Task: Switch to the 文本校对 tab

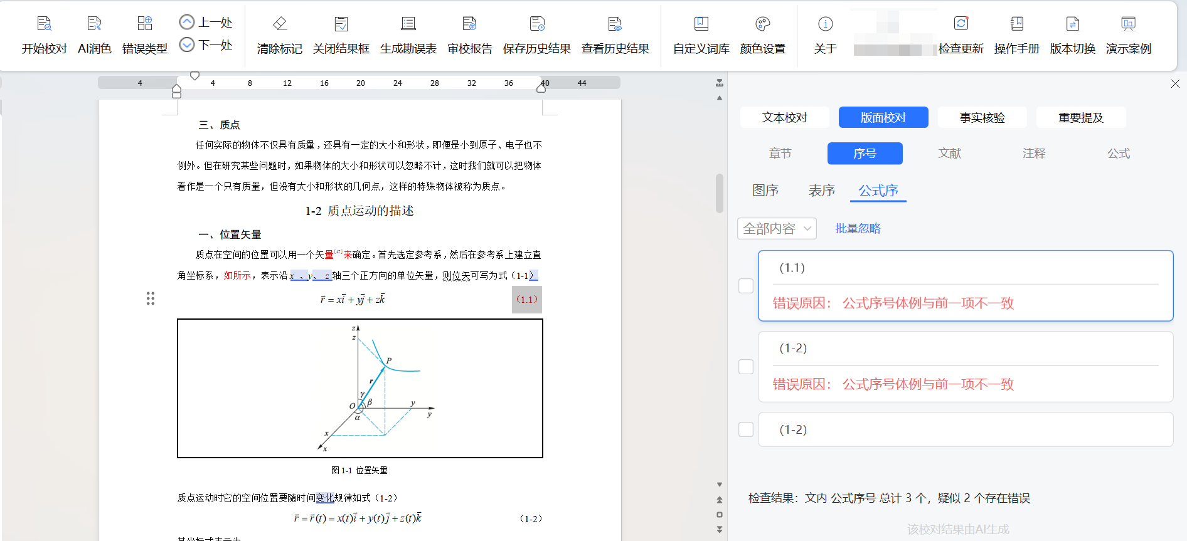Action: pyautogui.click(x=784, y=117)
